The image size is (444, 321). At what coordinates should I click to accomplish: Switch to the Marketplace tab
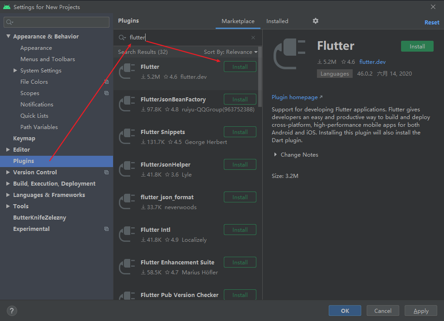(x=238, y=21)
